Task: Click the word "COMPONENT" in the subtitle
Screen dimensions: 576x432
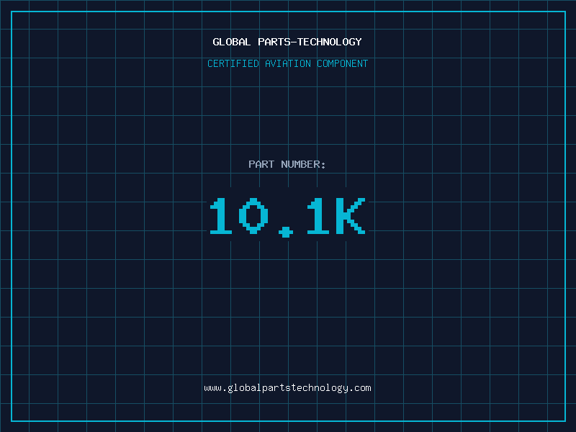Action: 343,63
